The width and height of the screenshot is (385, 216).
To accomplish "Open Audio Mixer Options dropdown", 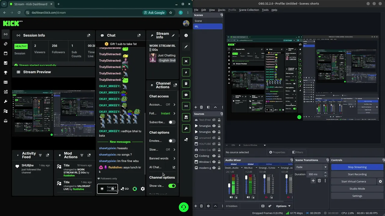I will 283,206.
